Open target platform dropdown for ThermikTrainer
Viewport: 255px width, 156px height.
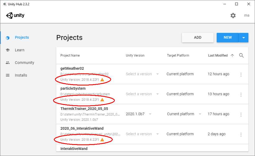point(184,114)
